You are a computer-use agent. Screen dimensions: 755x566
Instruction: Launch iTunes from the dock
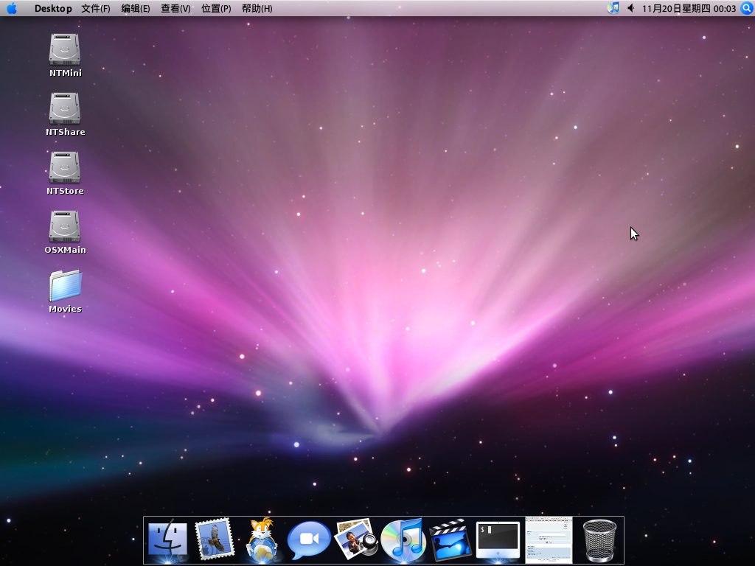point(403,540)
